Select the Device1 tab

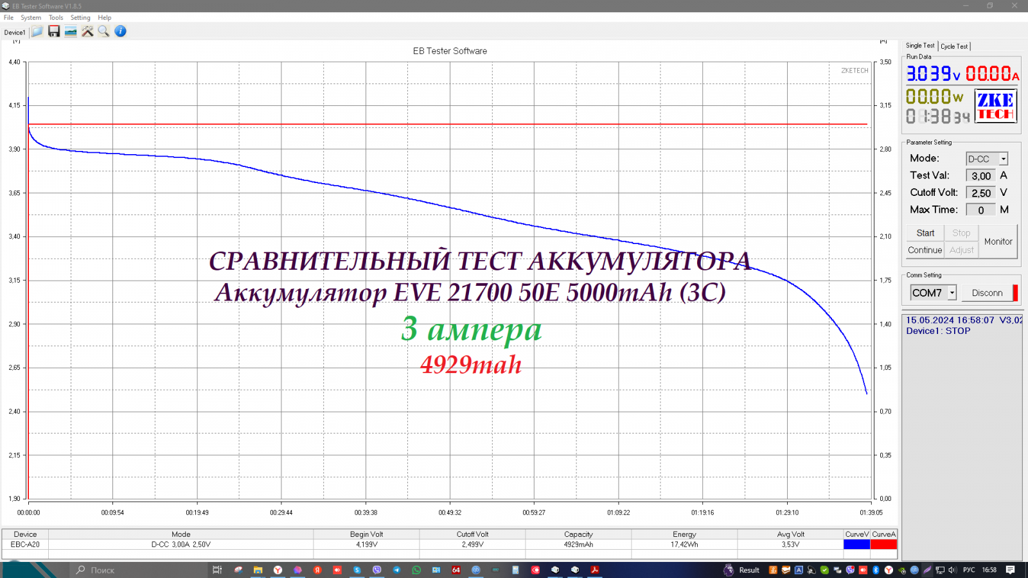15,32
